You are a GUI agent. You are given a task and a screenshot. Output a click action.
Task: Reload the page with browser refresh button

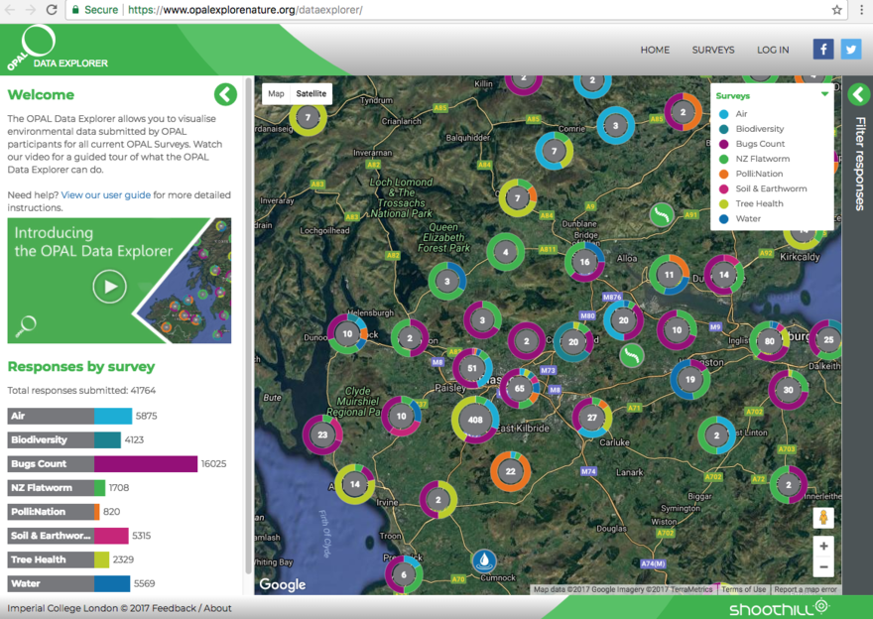(x=52, y=10)
